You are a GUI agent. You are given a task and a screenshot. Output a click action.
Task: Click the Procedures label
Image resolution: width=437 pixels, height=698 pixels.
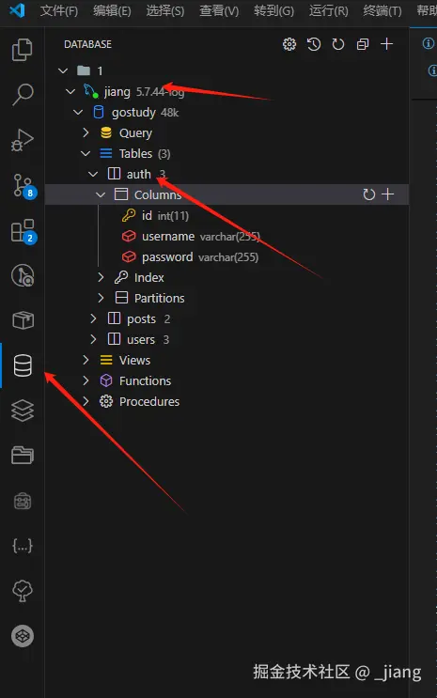(x=149, y=401)
